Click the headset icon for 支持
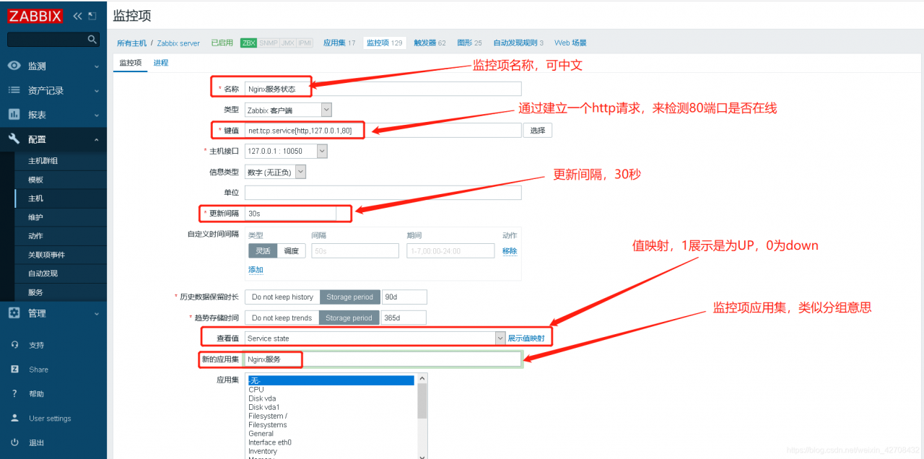924x459 pixels. (x=14, y=345)
